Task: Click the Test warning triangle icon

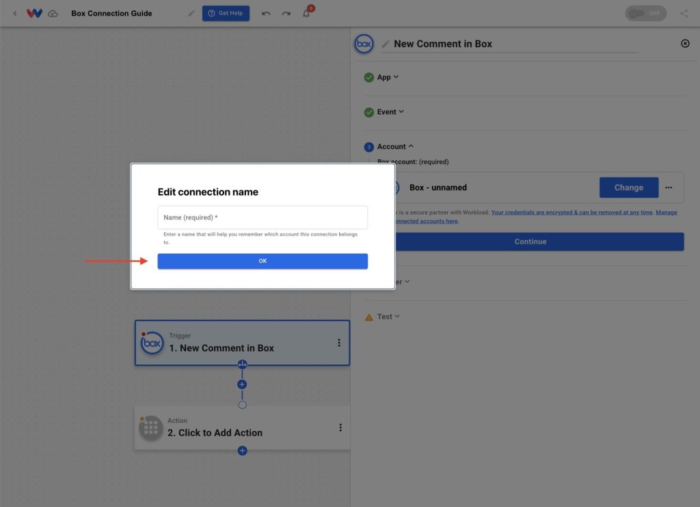Action: coord(368,317)
